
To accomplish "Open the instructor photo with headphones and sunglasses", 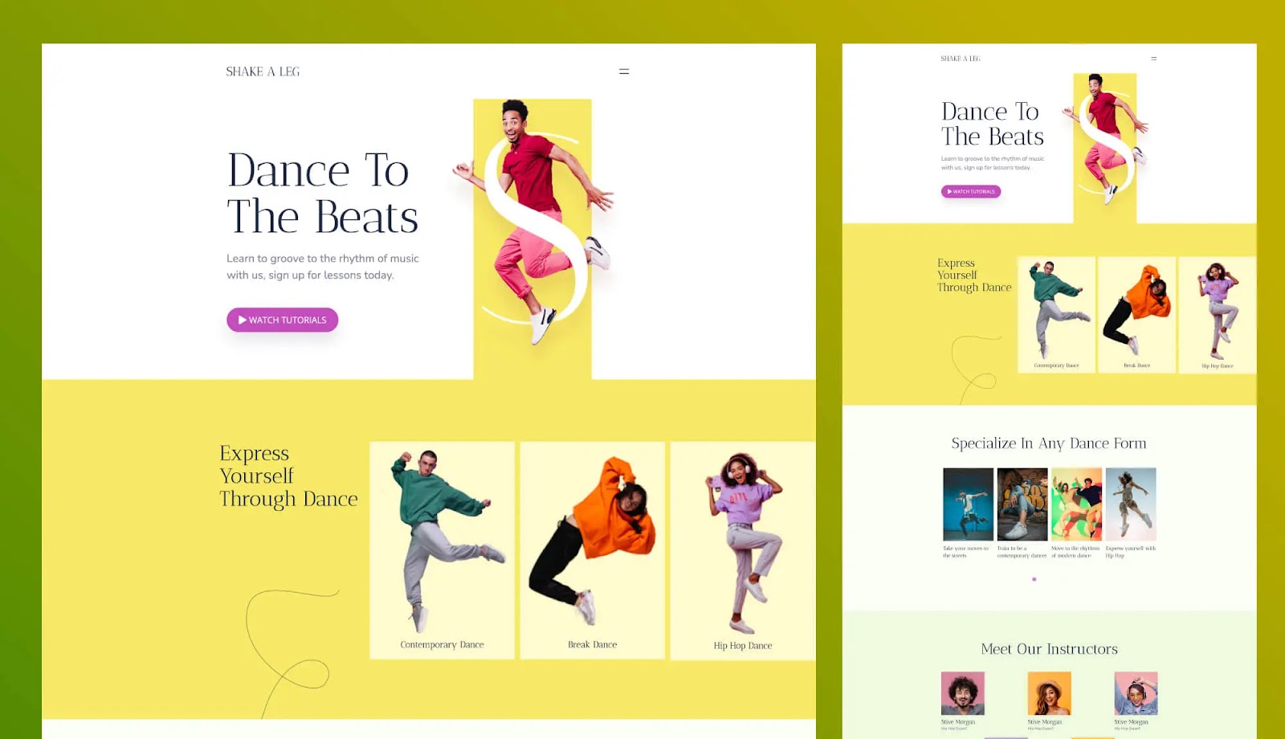I will coord(1136,693).
